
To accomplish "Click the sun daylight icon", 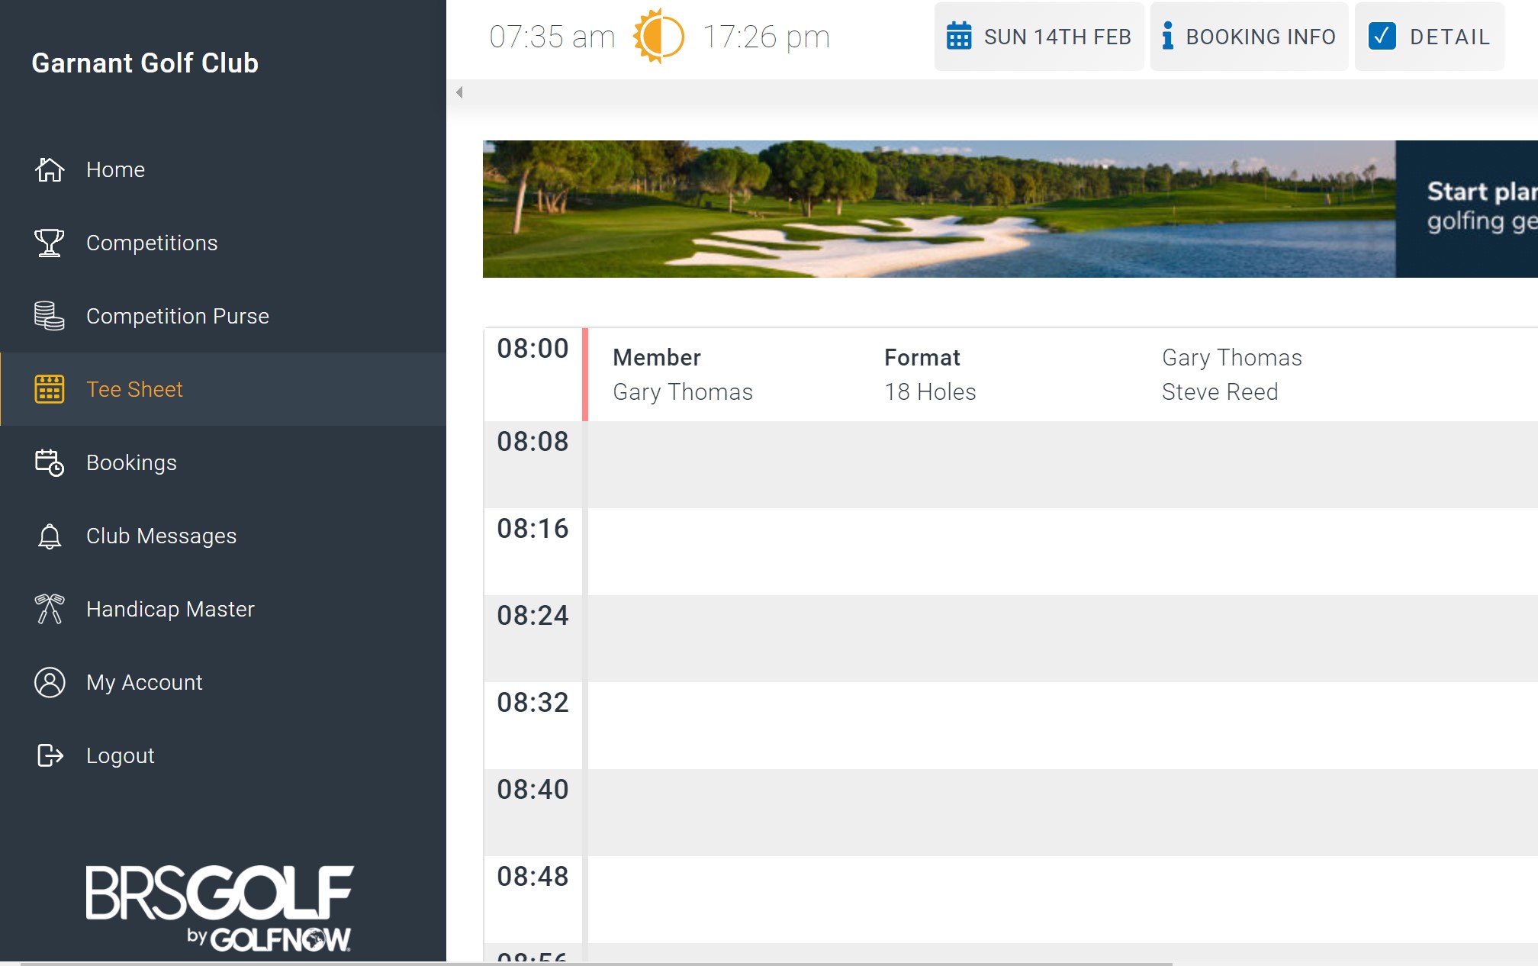I will pyautogui.click(x=658, y=36).
